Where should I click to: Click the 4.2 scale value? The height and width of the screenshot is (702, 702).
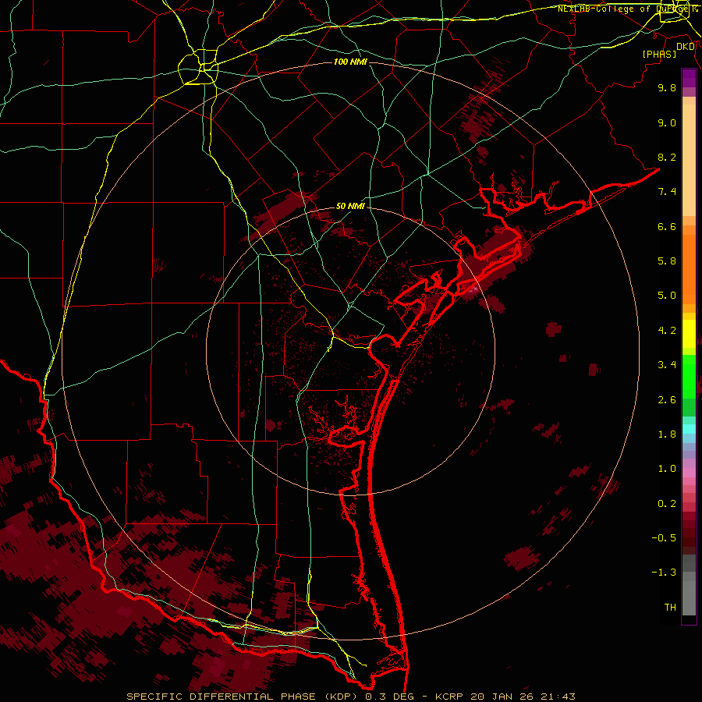[x=667, y=331]
